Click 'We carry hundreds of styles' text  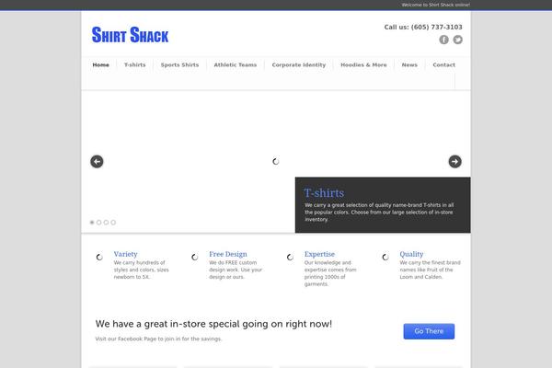[141, 270]
